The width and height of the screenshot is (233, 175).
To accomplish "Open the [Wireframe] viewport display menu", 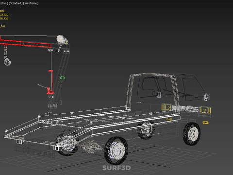I will (31, 3).
